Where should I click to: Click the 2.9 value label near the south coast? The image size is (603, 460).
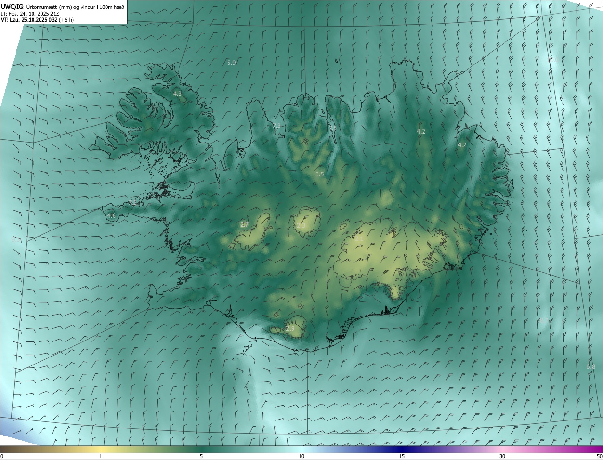[290, 328]
